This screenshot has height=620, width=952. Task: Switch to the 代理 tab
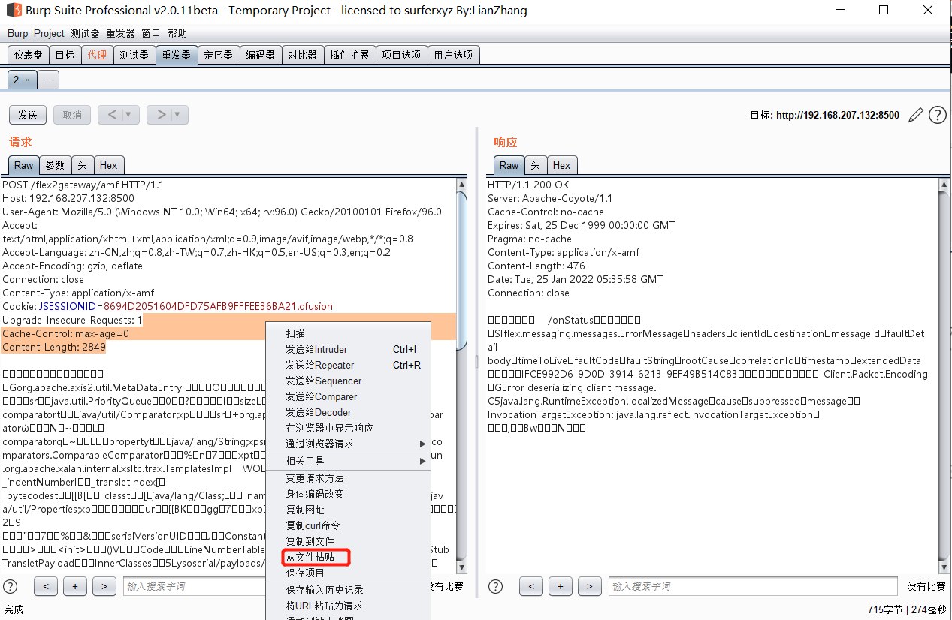[x=97, y=55]
